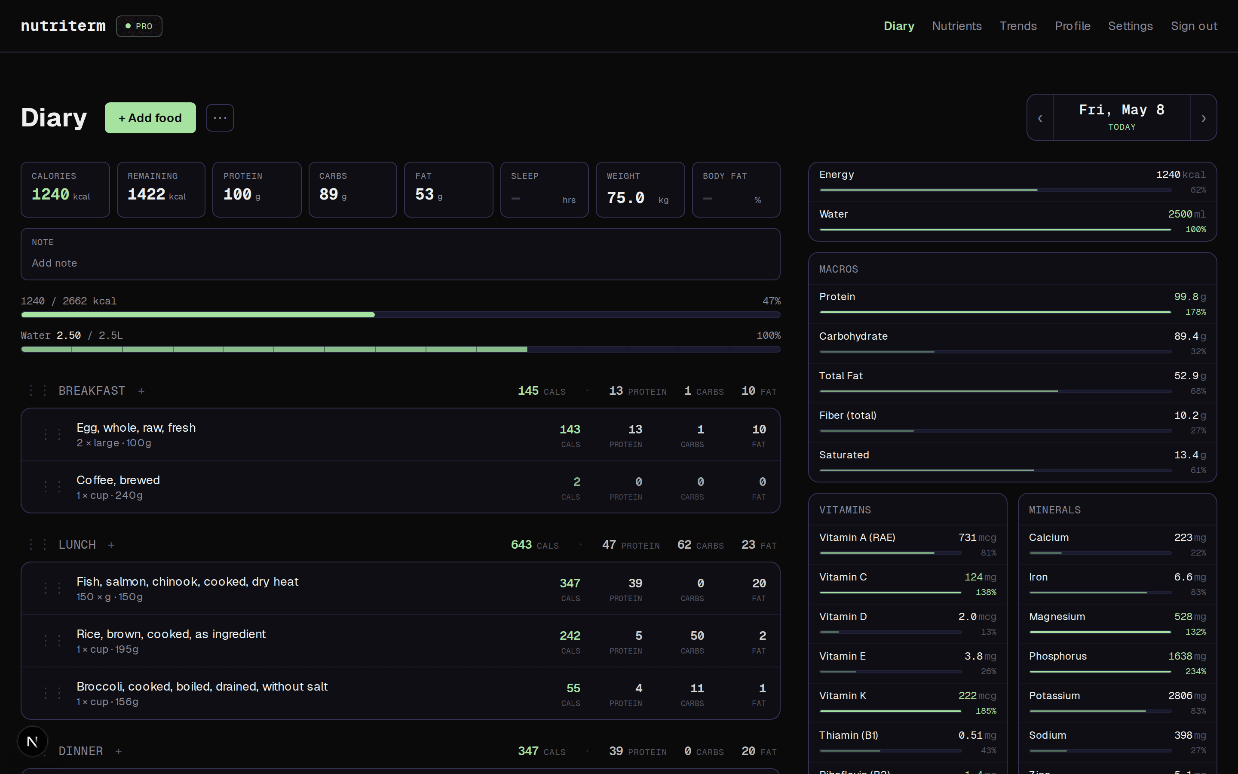Screen dimensions: 1238x774
Task: Select the Saturated 13.4 g row
Action: (1012, 462)
